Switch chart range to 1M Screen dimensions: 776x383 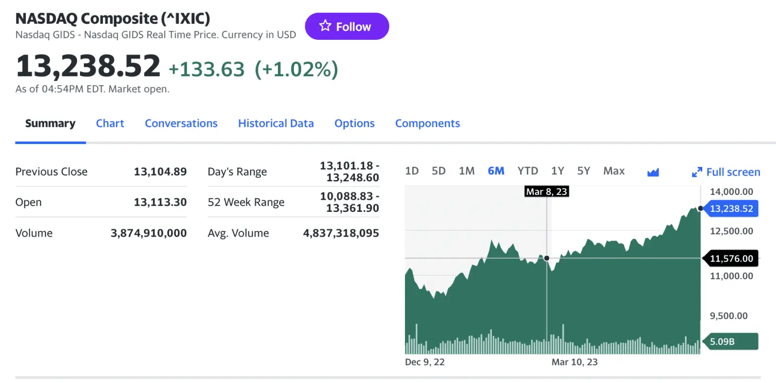[x=467, y=171]
